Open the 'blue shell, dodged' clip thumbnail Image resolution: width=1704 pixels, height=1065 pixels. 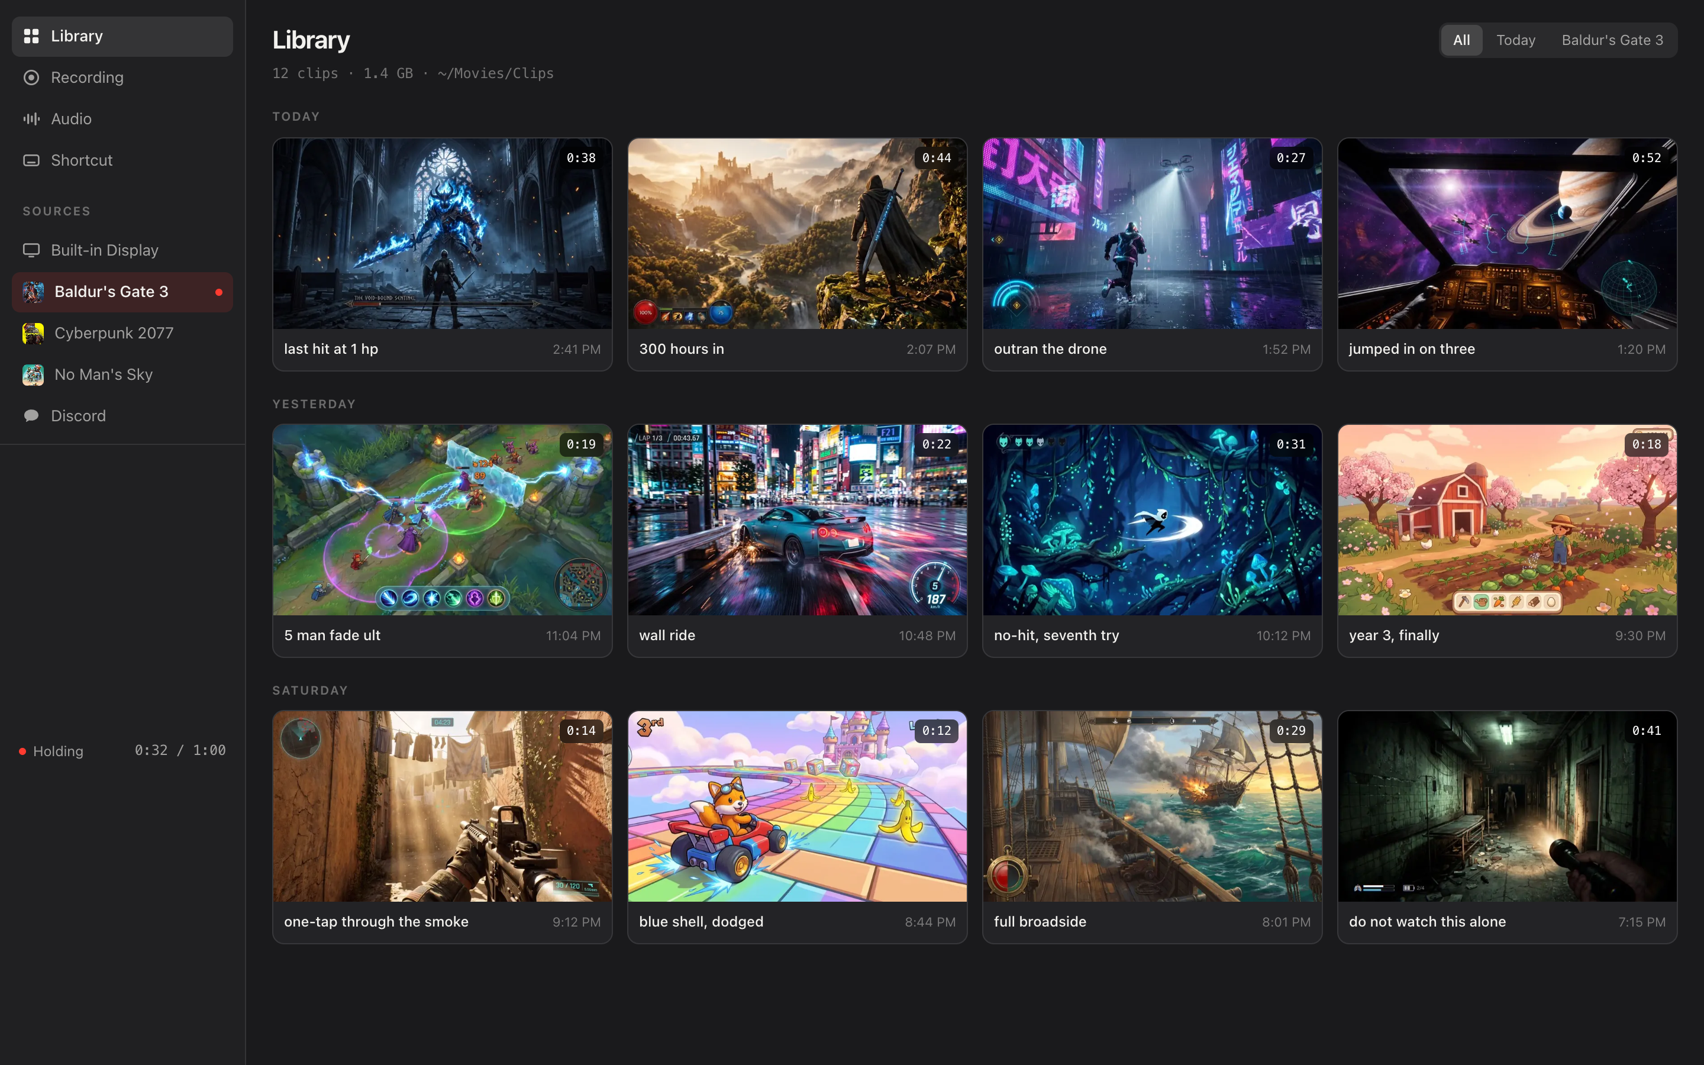coord(797,806)
